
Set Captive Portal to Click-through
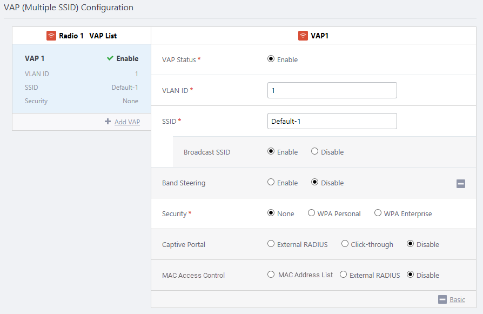coord(345,244)
